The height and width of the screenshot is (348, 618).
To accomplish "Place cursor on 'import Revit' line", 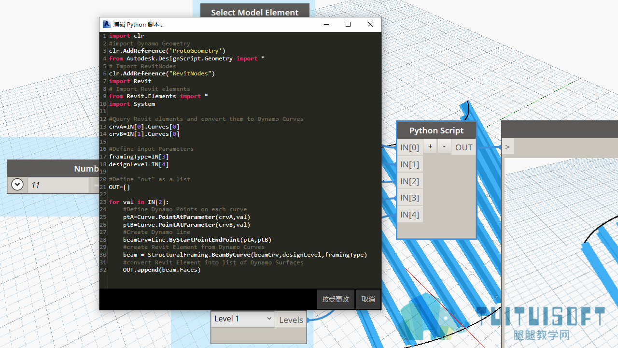I will click(x=130, y=81).
